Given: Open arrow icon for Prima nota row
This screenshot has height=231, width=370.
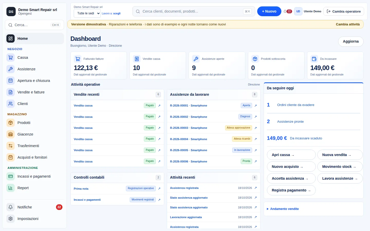Looking at the screenshot, I should 159,189.
